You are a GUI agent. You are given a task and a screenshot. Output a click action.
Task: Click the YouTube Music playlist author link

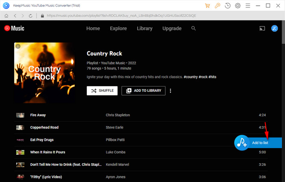[113, 63]
